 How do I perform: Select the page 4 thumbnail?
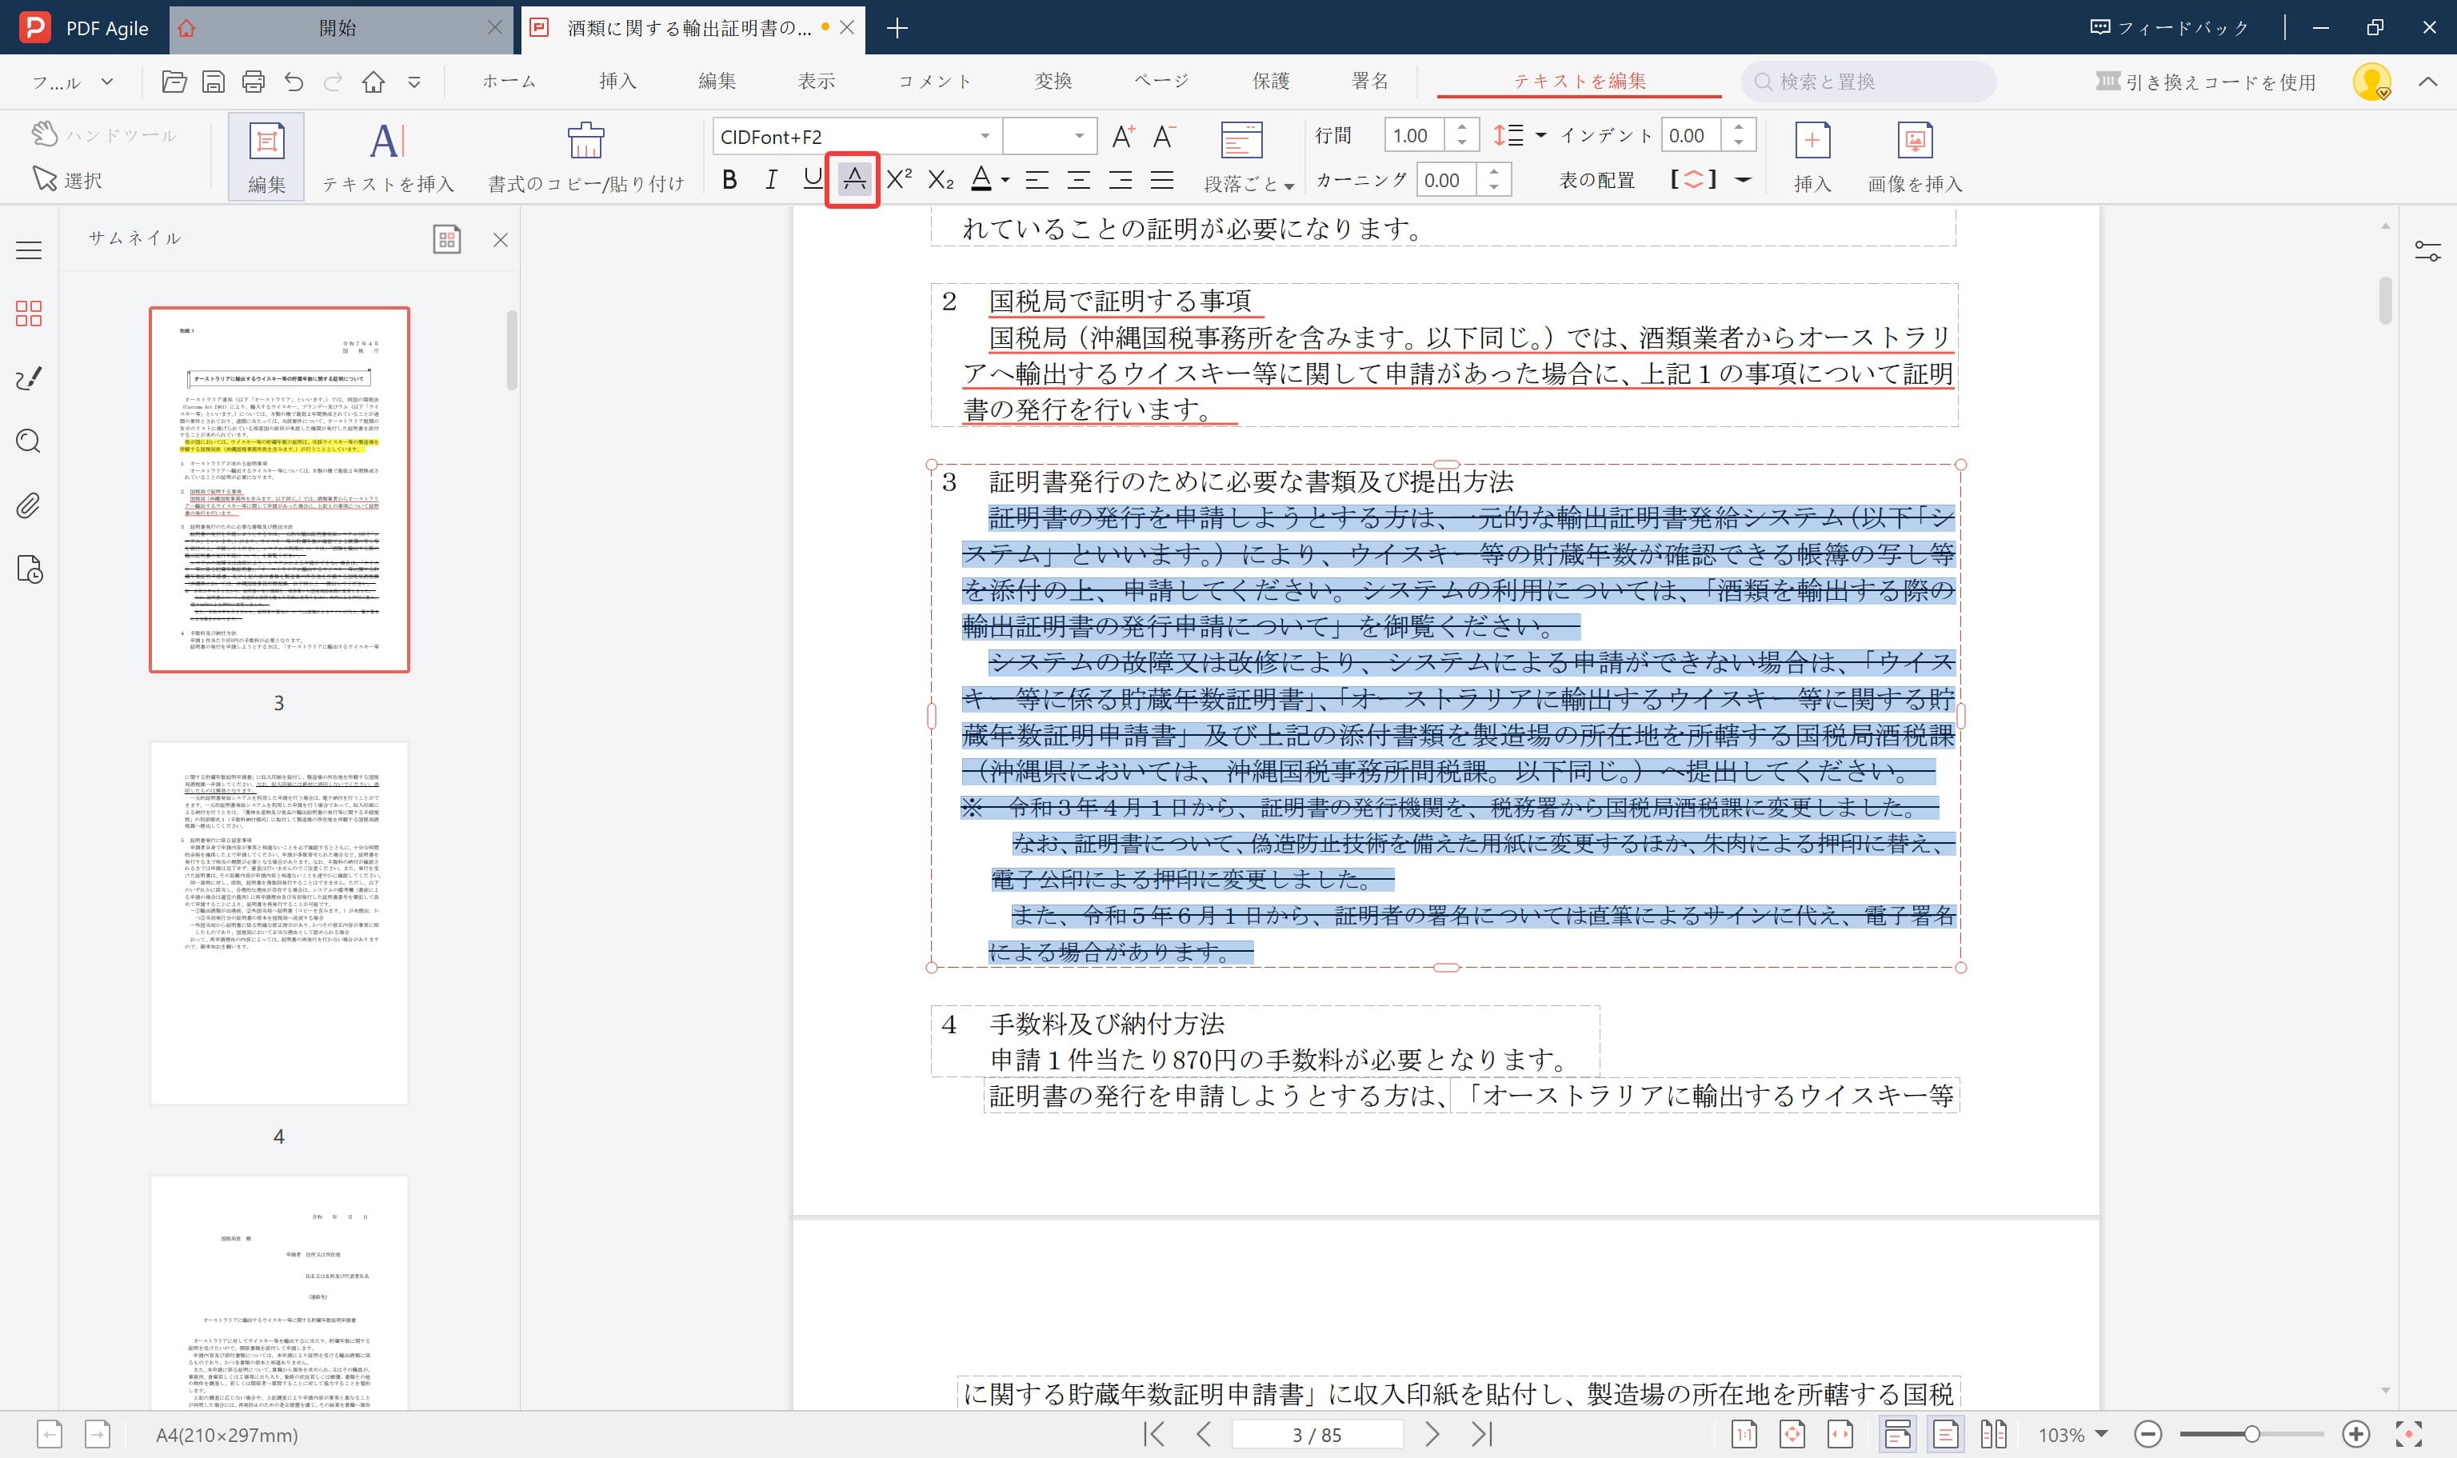280,924
